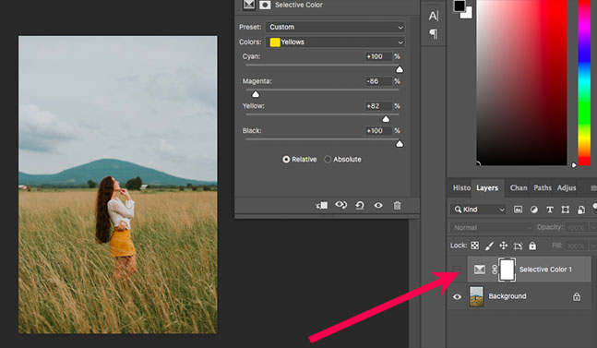Switch to the Channels tab
Screen dimensions: 597x348
point(519,187)
